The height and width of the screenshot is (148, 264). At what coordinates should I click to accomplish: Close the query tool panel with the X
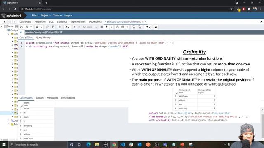(261, 22)
